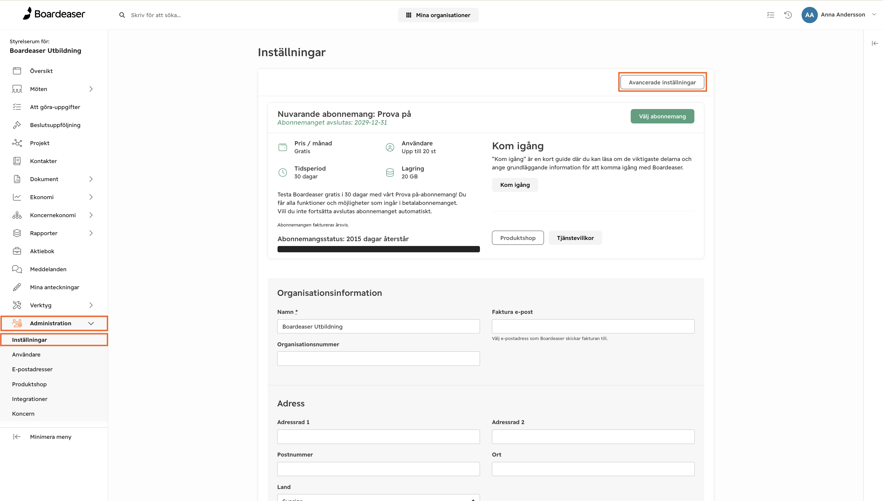Click the green Välj abonnemang button
Image resolution: width=883 pixels, height=501 pixels.
(x=662, y=116)
